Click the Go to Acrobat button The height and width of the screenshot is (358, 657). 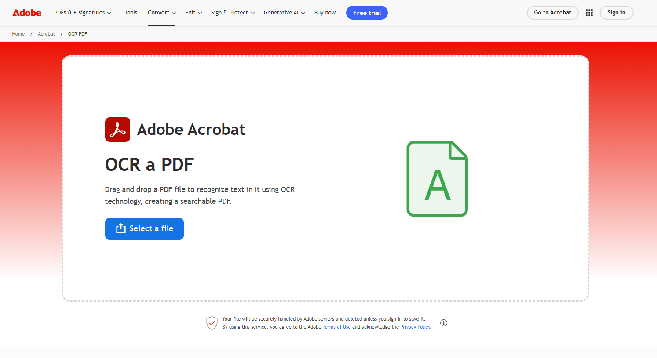pyautogui.click(x=552, y=13)
